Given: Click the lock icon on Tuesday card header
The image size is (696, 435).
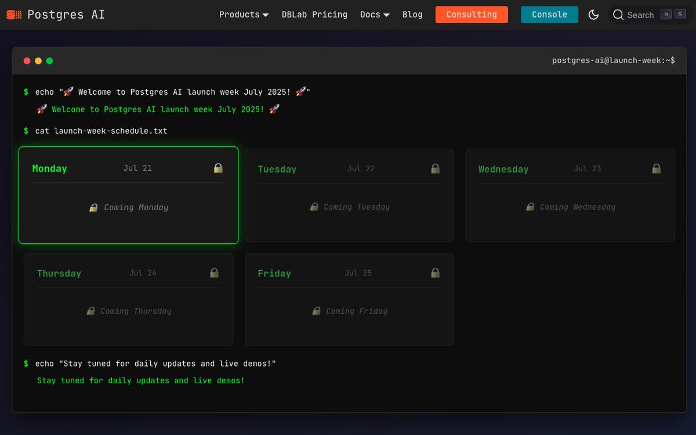Looking at the screenshot, I should tap(435, 168).
